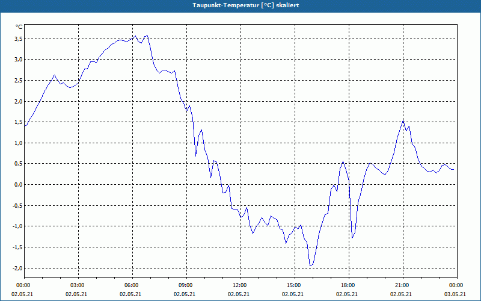This screenshot has width=481, height=301.
Task: Select the "09:00" time label
Action: click(x=186, y=285)
